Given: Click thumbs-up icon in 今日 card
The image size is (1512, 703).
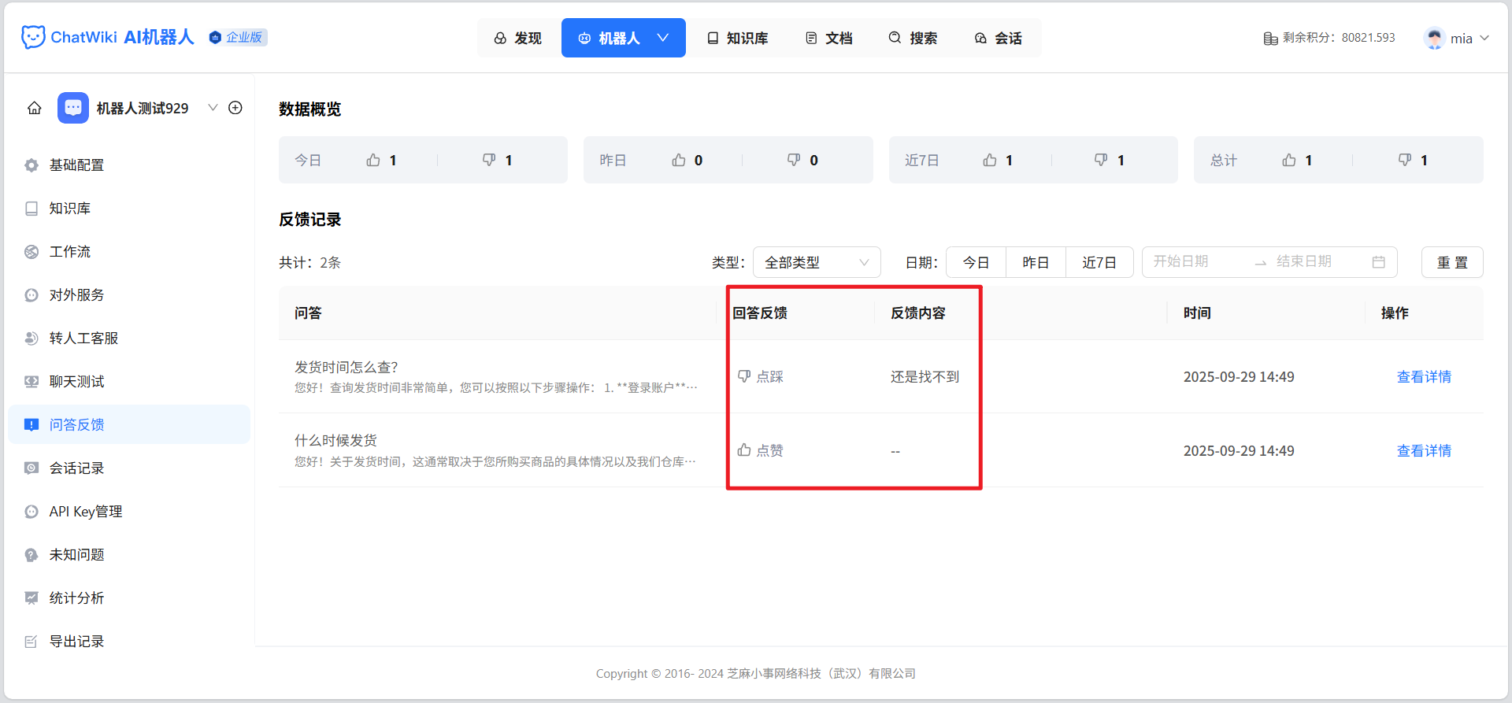Looking at the screenshot, I should coord(373,160).
